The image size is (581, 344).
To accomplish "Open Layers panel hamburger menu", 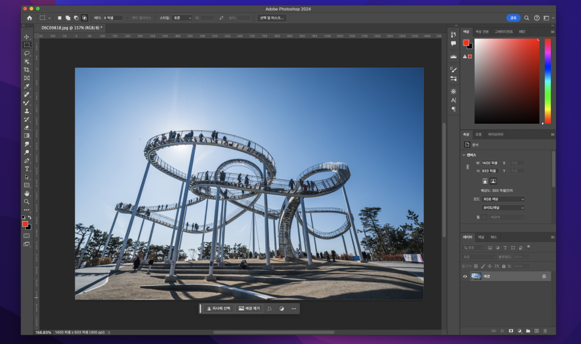I will (553, 237).
